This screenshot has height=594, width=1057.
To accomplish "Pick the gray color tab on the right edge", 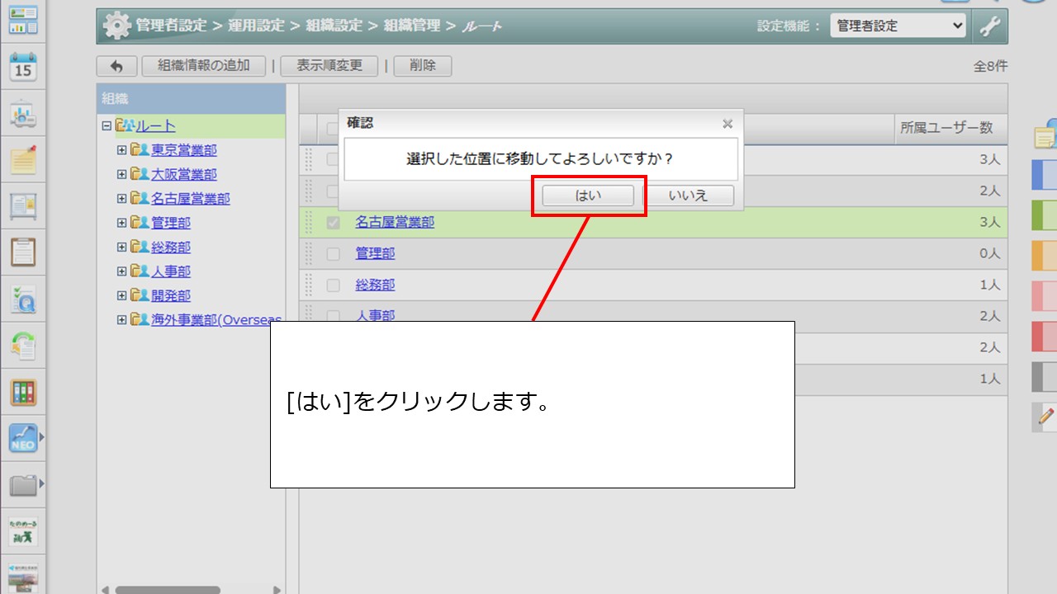I will point(1045,376).
